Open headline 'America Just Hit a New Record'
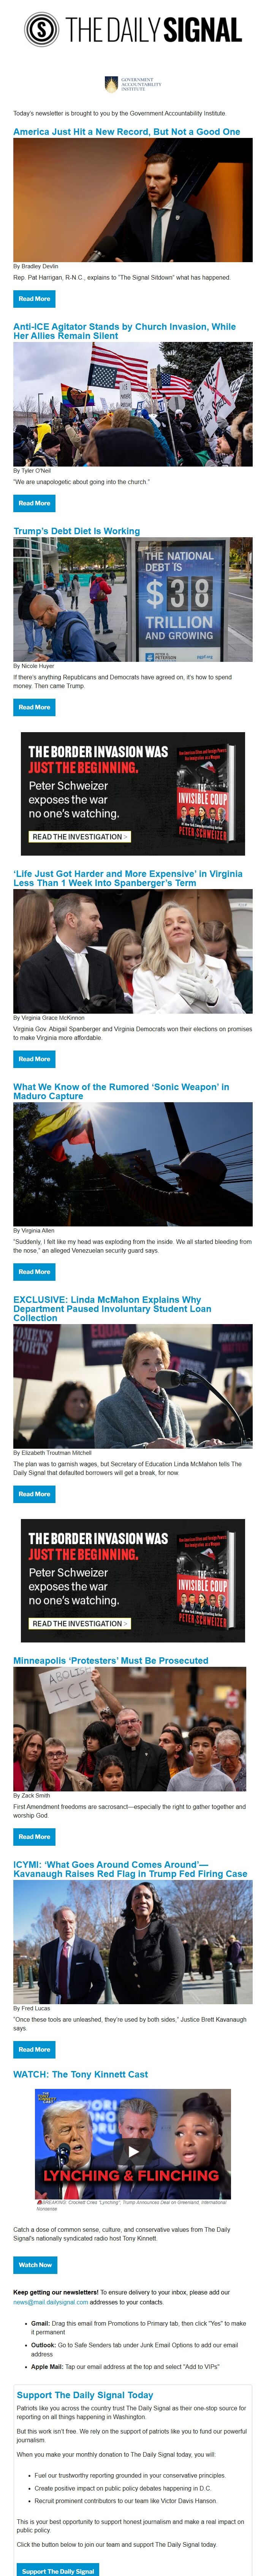 [x=127, y=132]
